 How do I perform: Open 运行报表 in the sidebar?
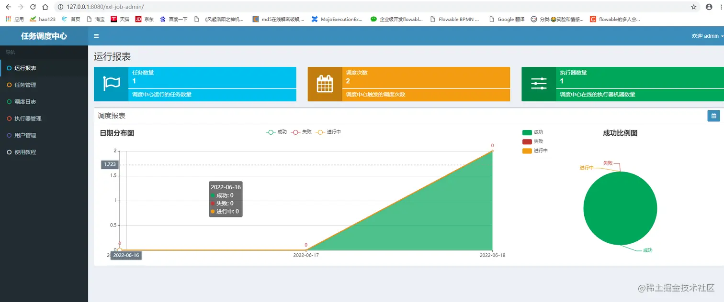click(44, 68)
